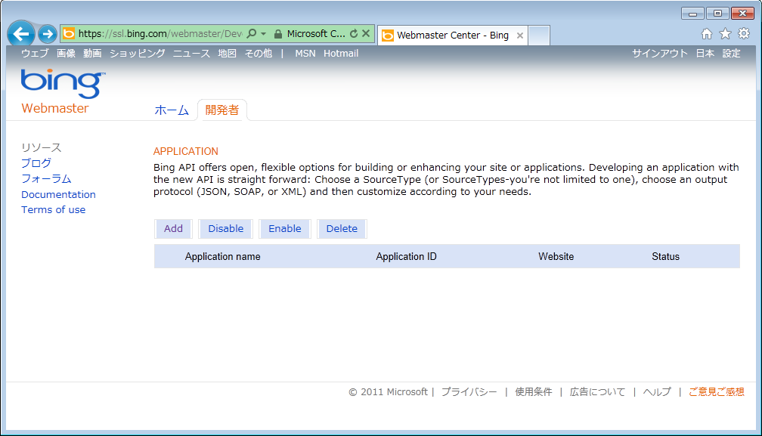Viewport: 762px width, 436px height.
Task: Open the Hotmail link
Action: tap(341, 54)
